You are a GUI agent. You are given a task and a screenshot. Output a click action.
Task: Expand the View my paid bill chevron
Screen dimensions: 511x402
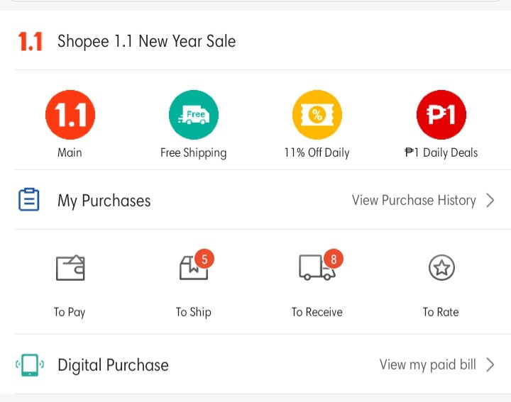490,364
